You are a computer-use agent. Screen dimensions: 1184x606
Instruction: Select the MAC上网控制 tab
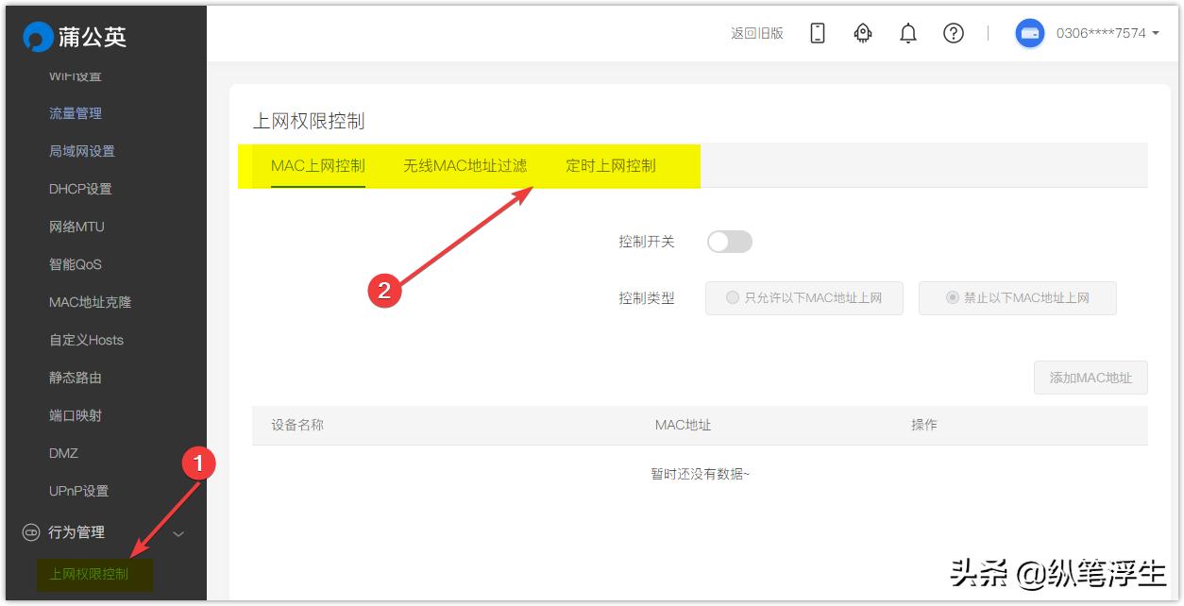pyautogui.click(x=316, y=164)
